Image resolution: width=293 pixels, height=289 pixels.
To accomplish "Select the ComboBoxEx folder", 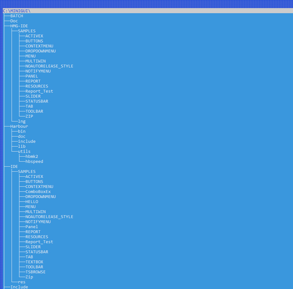I will pos(38,192).
